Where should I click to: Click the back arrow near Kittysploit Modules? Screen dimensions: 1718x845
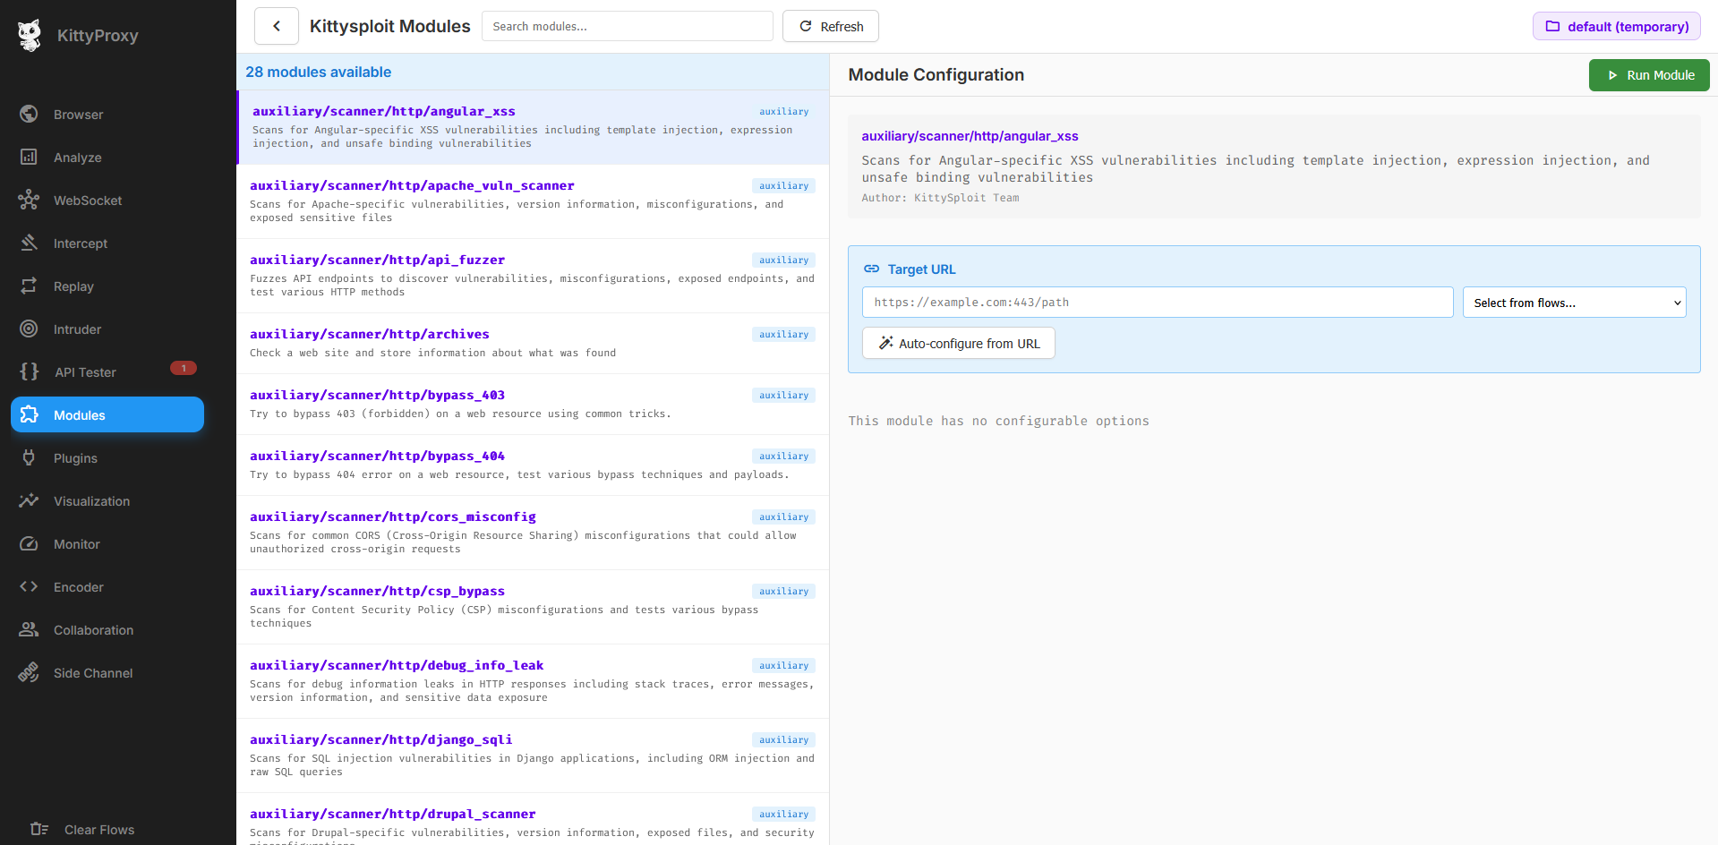[276, 26]
